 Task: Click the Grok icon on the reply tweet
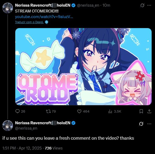(141, 124)
